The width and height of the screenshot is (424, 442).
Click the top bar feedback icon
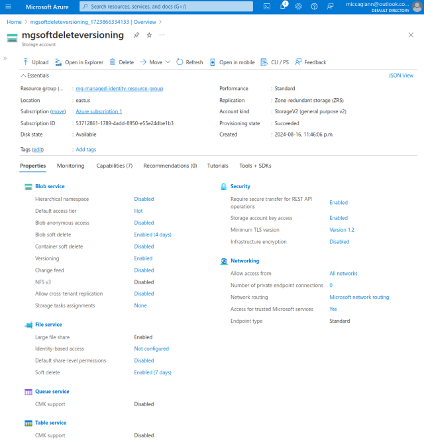(330, 7)
